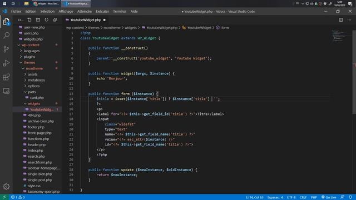Create a new file in Explorer
The width and height of the screenshot is (356, 200).
(x=29, y=20)
